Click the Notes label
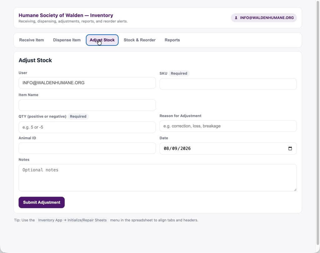This screenshot has width=320, height=253. point(24,159)
